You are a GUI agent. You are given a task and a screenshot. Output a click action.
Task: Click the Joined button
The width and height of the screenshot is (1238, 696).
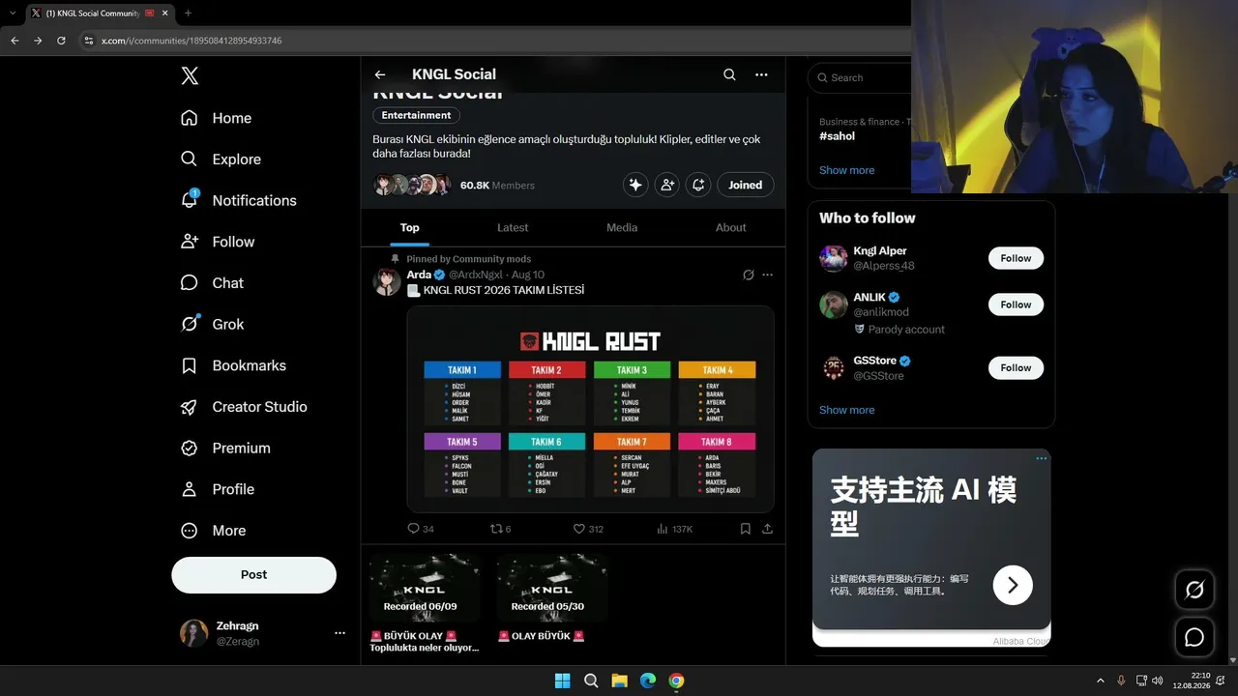(745, 185)
